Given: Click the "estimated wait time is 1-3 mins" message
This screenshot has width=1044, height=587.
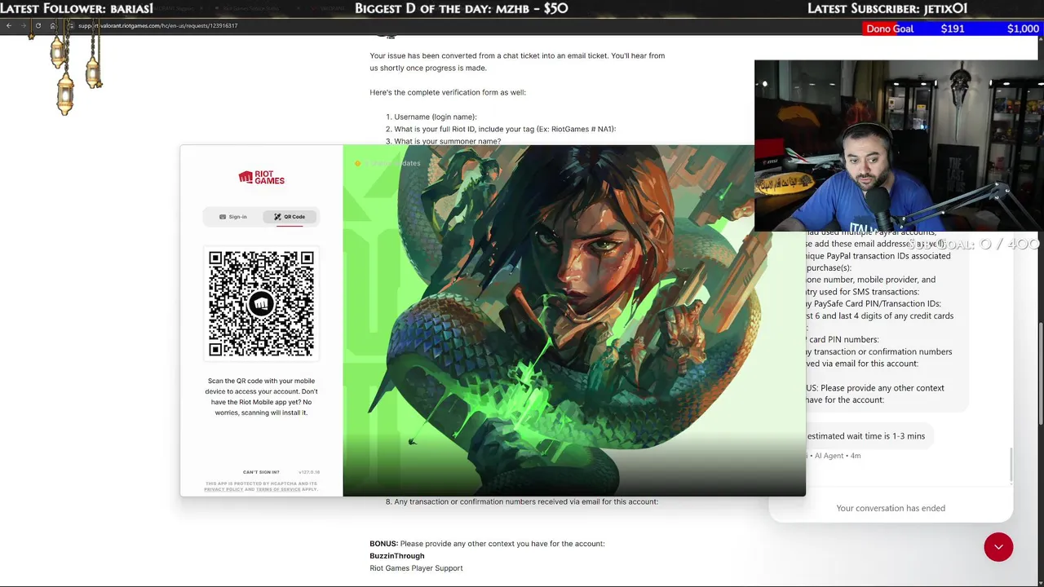Looking at the screenshot, I should coord(865,436).
